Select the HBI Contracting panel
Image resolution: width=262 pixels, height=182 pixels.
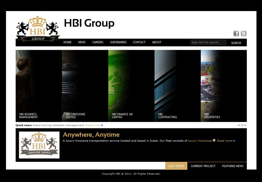click(177, 86)
